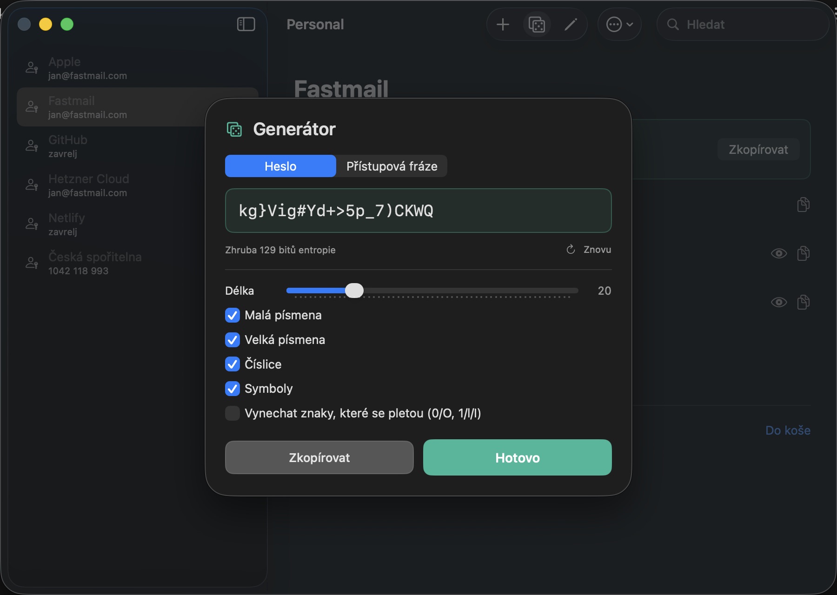
Task: Toggle the sidebar panel icon
Action: pos(246,24)
